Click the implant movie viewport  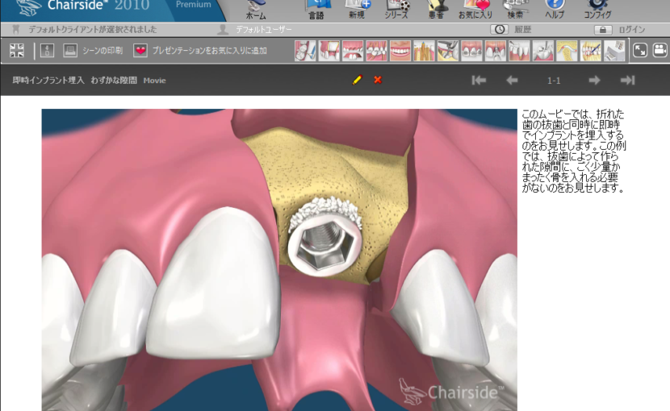279,260
